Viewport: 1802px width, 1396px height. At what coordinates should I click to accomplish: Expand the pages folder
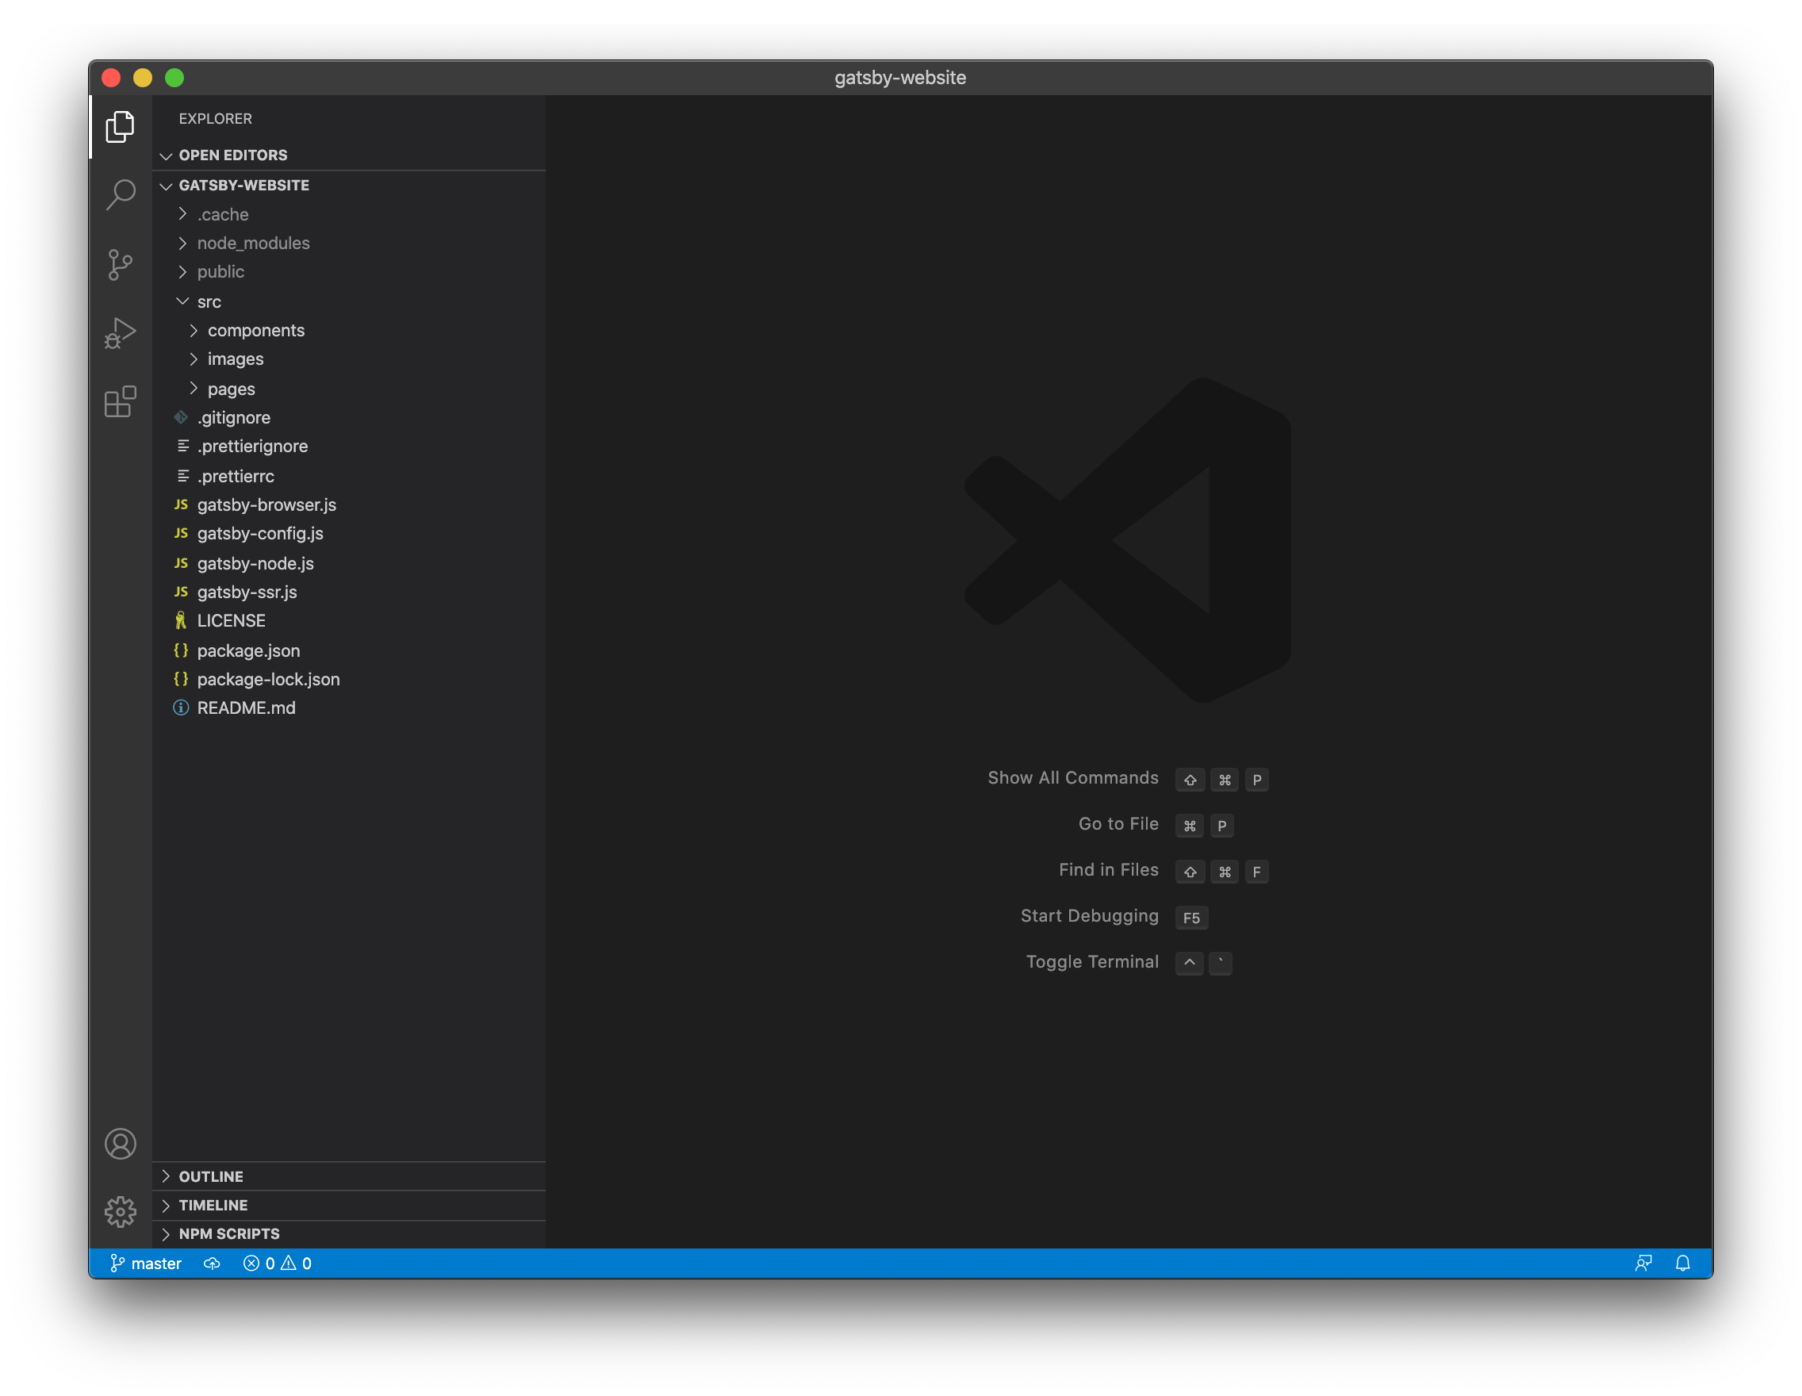point(349,389)
